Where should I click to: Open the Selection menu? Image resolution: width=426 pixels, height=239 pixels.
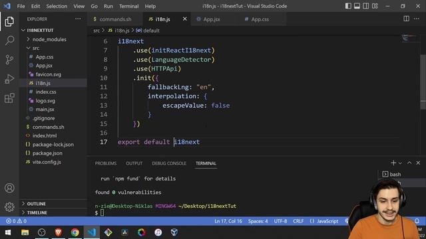pyautogui.click(x=57, y=6)
